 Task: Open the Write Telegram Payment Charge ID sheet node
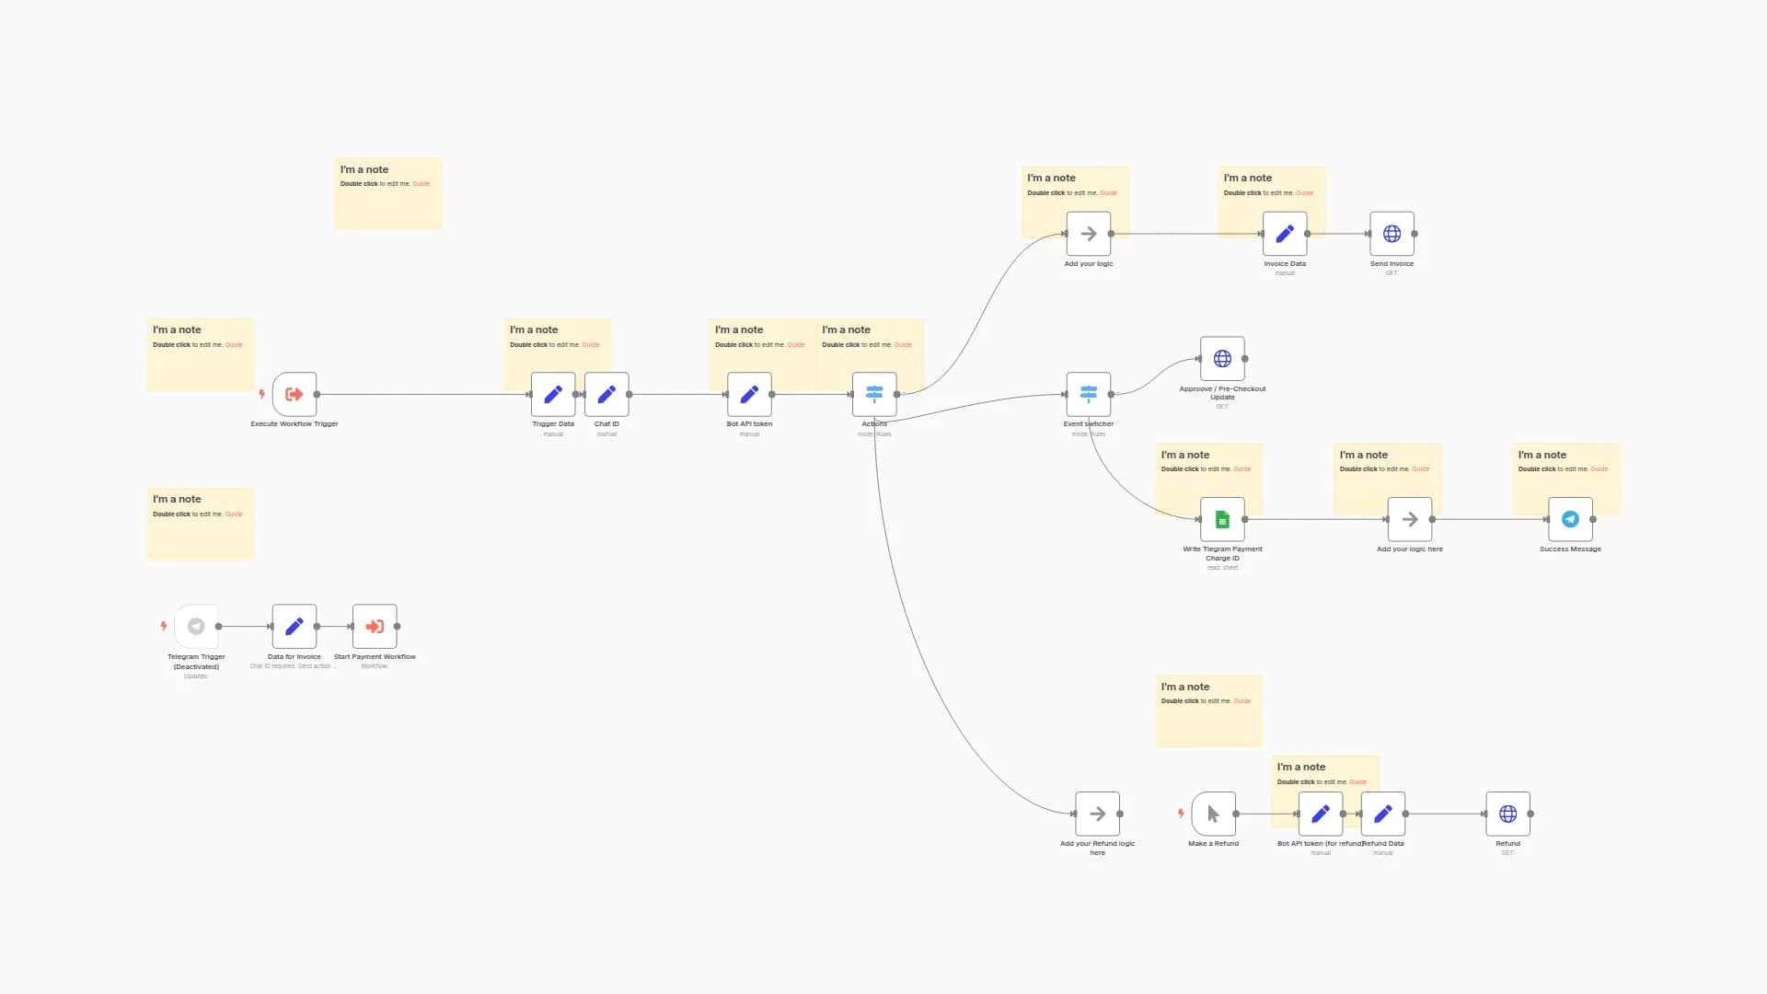pos(1222,519)
